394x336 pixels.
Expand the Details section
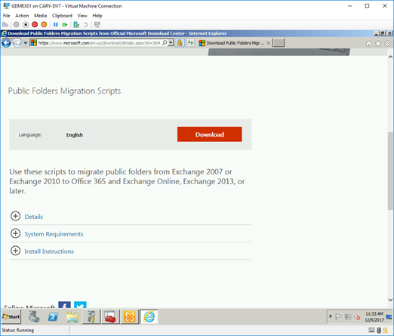pos(15,216)
